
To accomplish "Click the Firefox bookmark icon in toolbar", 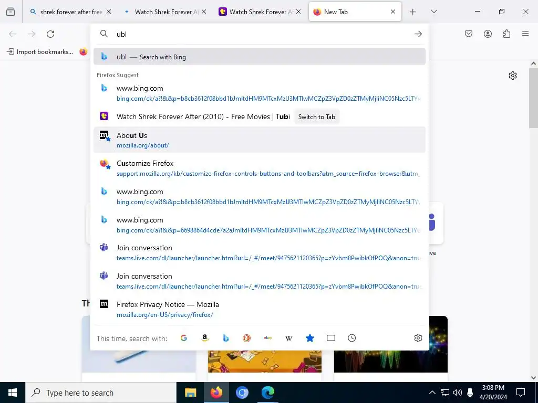I will tap(84, 52).
